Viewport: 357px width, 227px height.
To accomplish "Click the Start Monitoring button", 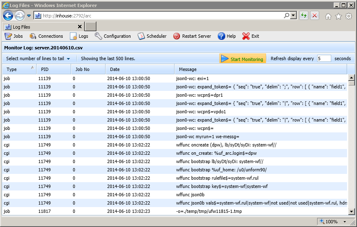I will 243,59.
